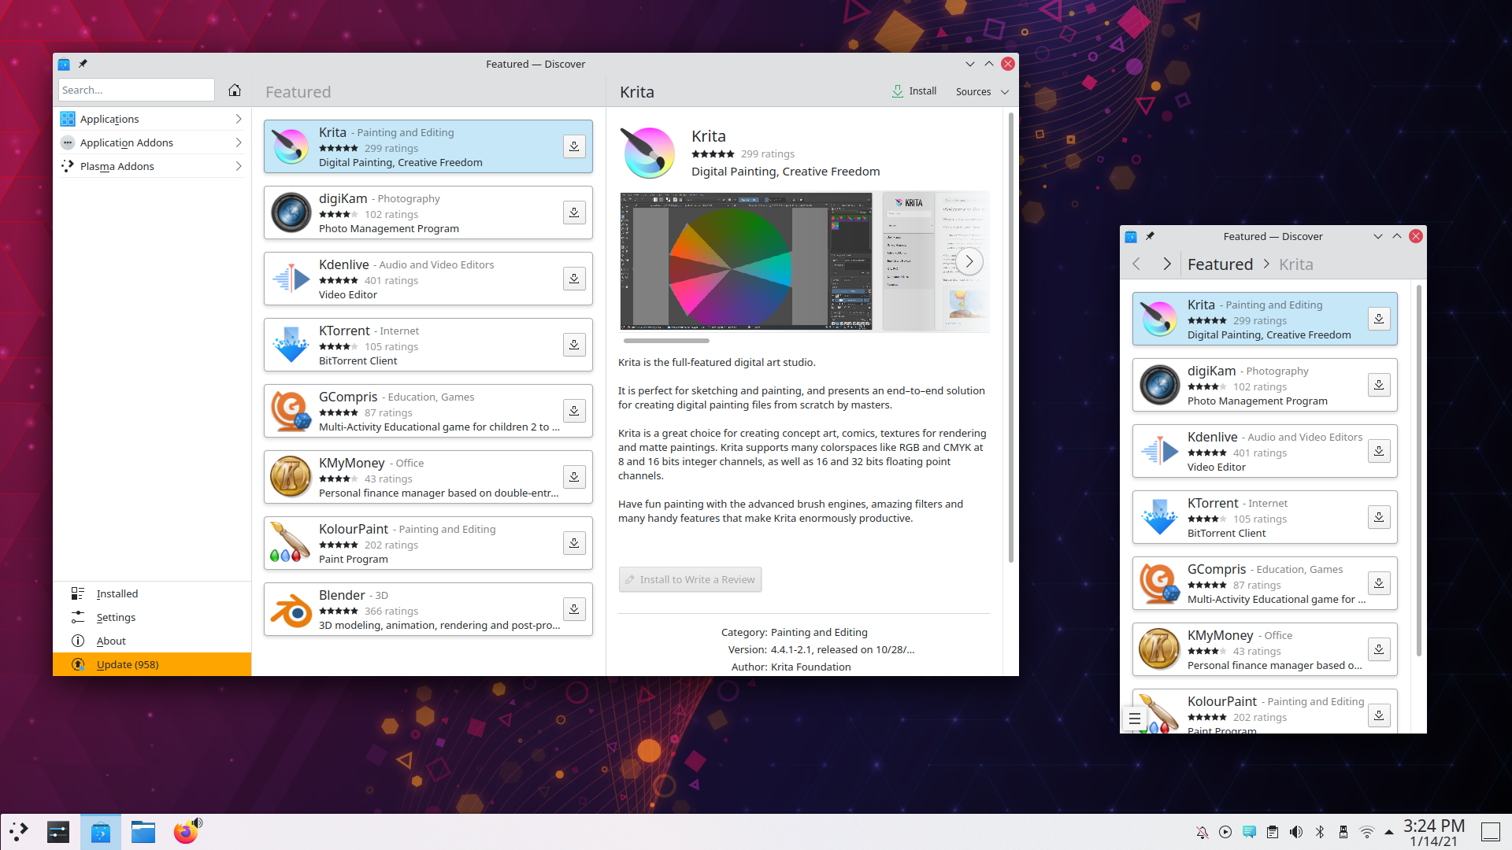Click the media player tray icon

pyautogui.click(x=1225, y=832)
